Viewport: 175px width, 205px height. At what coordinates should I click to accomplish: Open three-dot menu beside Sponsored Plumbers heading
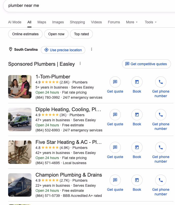pyautogui.click(x=80, y=64)
